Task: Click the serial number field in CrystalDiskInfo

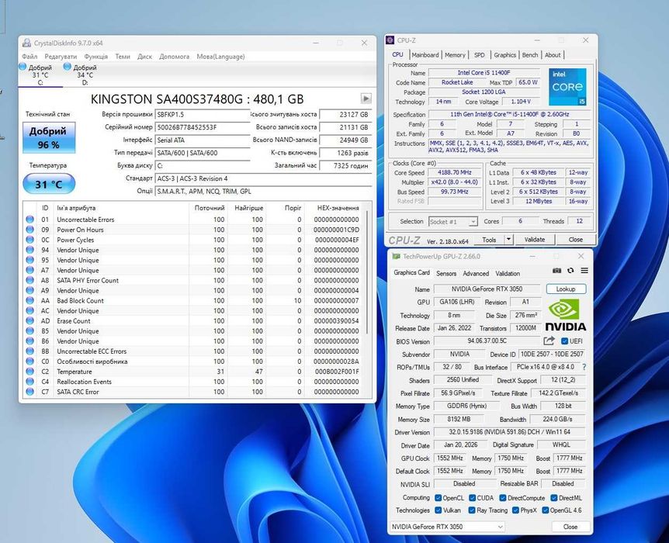Action: [203, 127]
